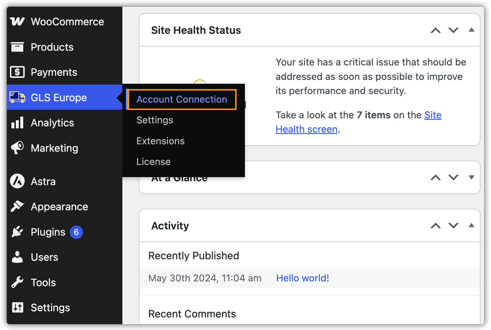Open the Tools menu
This screenshot has height=330, width=491.
(x=64, y=282)
